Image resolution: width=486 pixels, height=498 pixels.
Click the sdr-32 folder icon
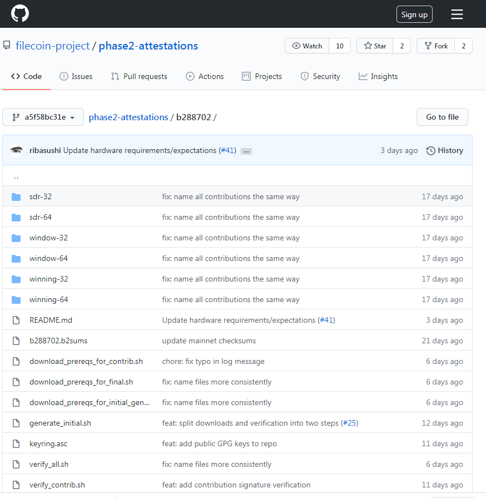click(x=16, y=197)
